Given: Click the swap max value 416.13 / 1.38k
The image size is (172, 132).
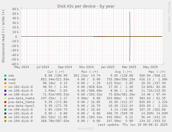Looking at the screenshot, I should point(153,79).
